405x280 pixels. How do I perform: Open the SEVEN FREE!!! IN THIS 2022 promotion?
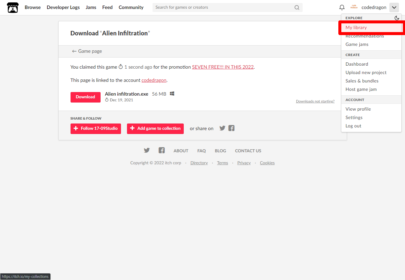[223, 67]
